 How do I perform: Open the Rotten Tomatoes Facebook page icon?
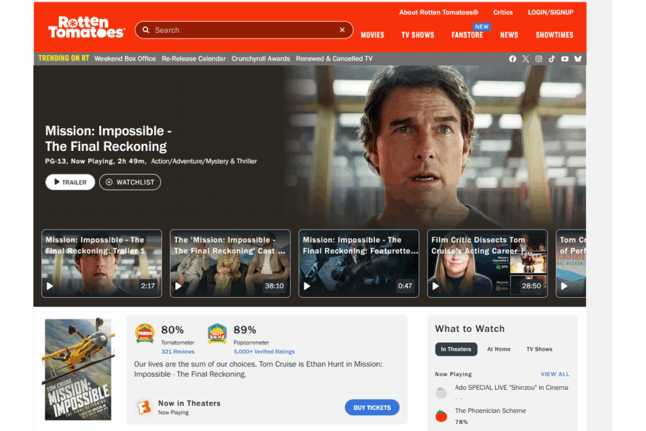(x=512, y=59)
